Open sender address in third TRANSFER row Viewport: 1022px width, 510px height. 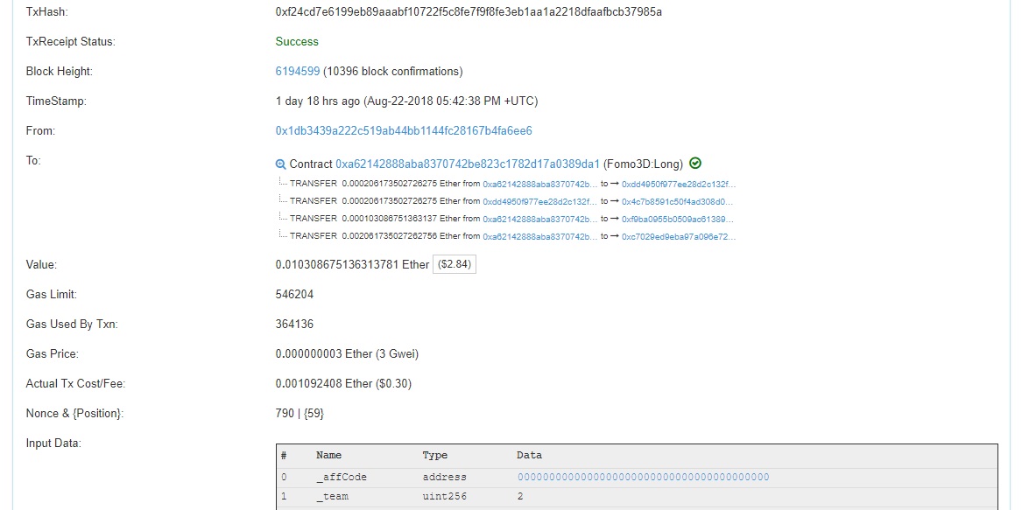(x=540, y=219)
